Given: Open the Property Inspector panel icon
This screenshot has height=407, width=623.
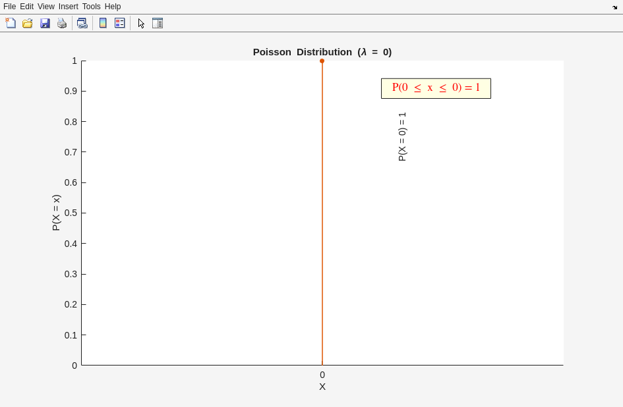Looking at the screenshot, I should 158,23.
